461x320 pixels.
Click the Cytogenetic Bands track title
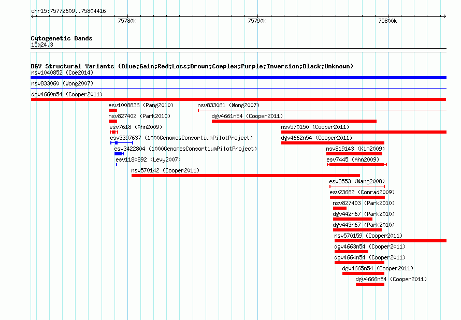click(62, 38)
